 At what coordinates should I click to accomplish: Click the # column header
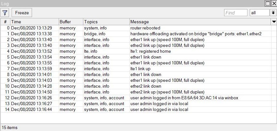click(5, 22)
